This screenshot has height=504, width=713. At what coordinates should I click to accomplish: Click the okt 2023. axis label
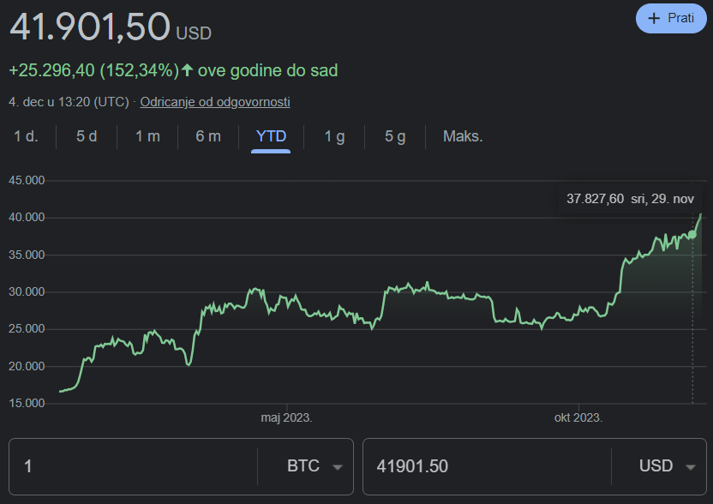[x=578, y=417]
